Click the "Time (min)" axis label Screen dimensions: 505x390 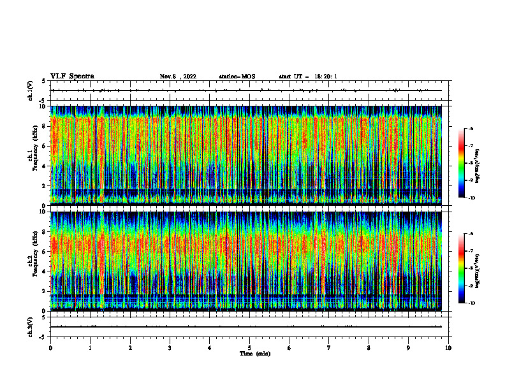(255, 354)
